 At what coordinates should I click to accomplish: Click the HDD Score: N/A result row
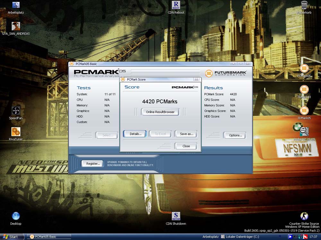[220, 116]
